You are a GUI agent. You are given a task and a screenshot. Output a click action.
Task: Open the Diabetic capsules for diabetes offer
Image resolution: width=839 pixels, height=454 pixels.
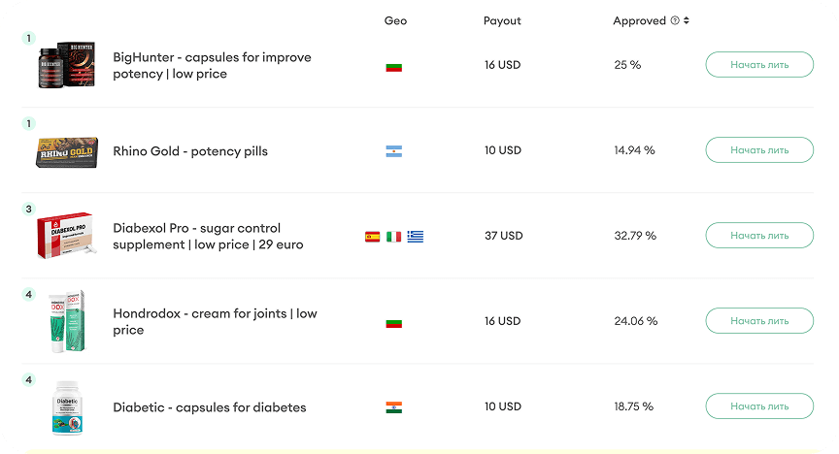point(209,407)
